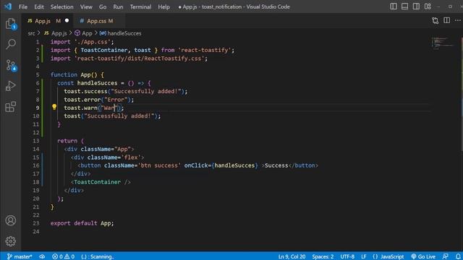
Task: Open the View menu
Action: tap(86, 6)
